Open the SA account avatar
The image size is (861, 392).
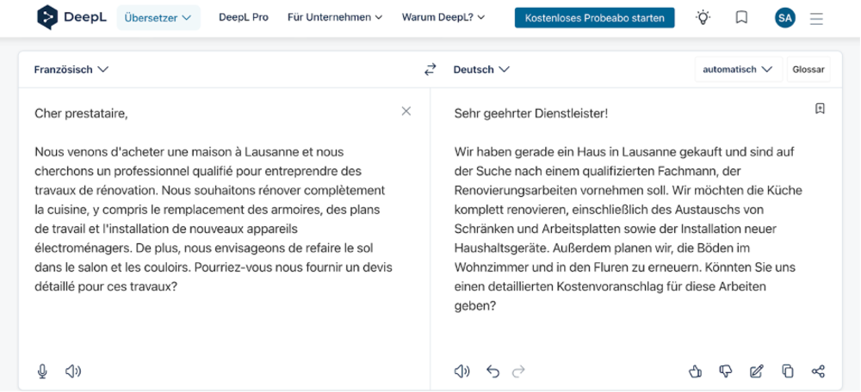pyautogui.click(x=784, y=18)
